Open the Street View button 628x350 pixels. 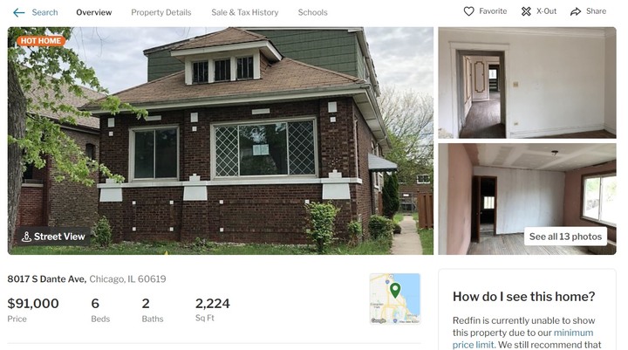pyautogui.click(x=53, y=237)
